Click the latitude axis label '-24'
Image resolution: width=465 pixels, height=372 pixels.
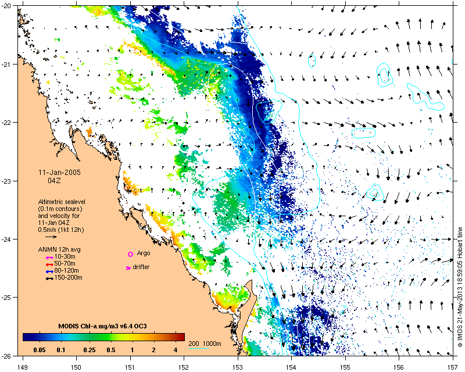(x=6, y=239)
